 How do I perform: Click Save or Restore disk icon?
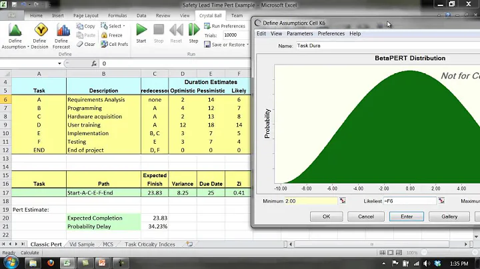pyautogui.click(x=207, y=45)
